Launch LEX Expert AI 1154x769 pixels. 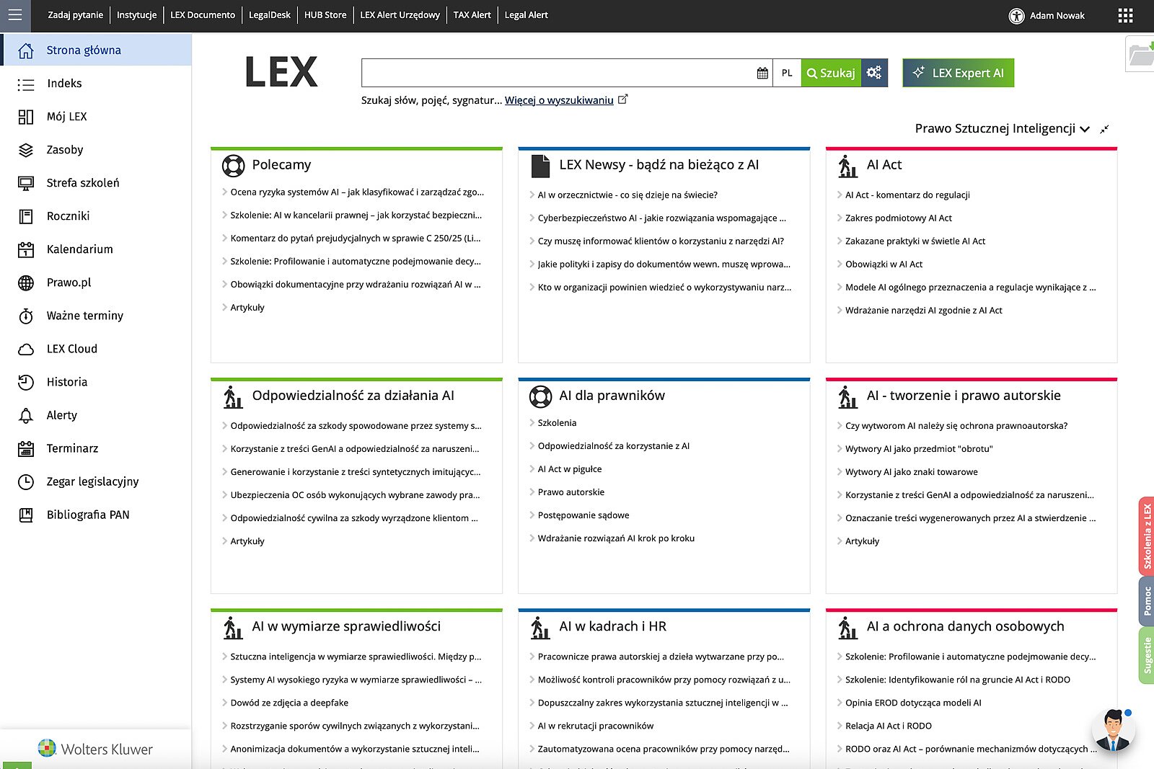point(958,73)
